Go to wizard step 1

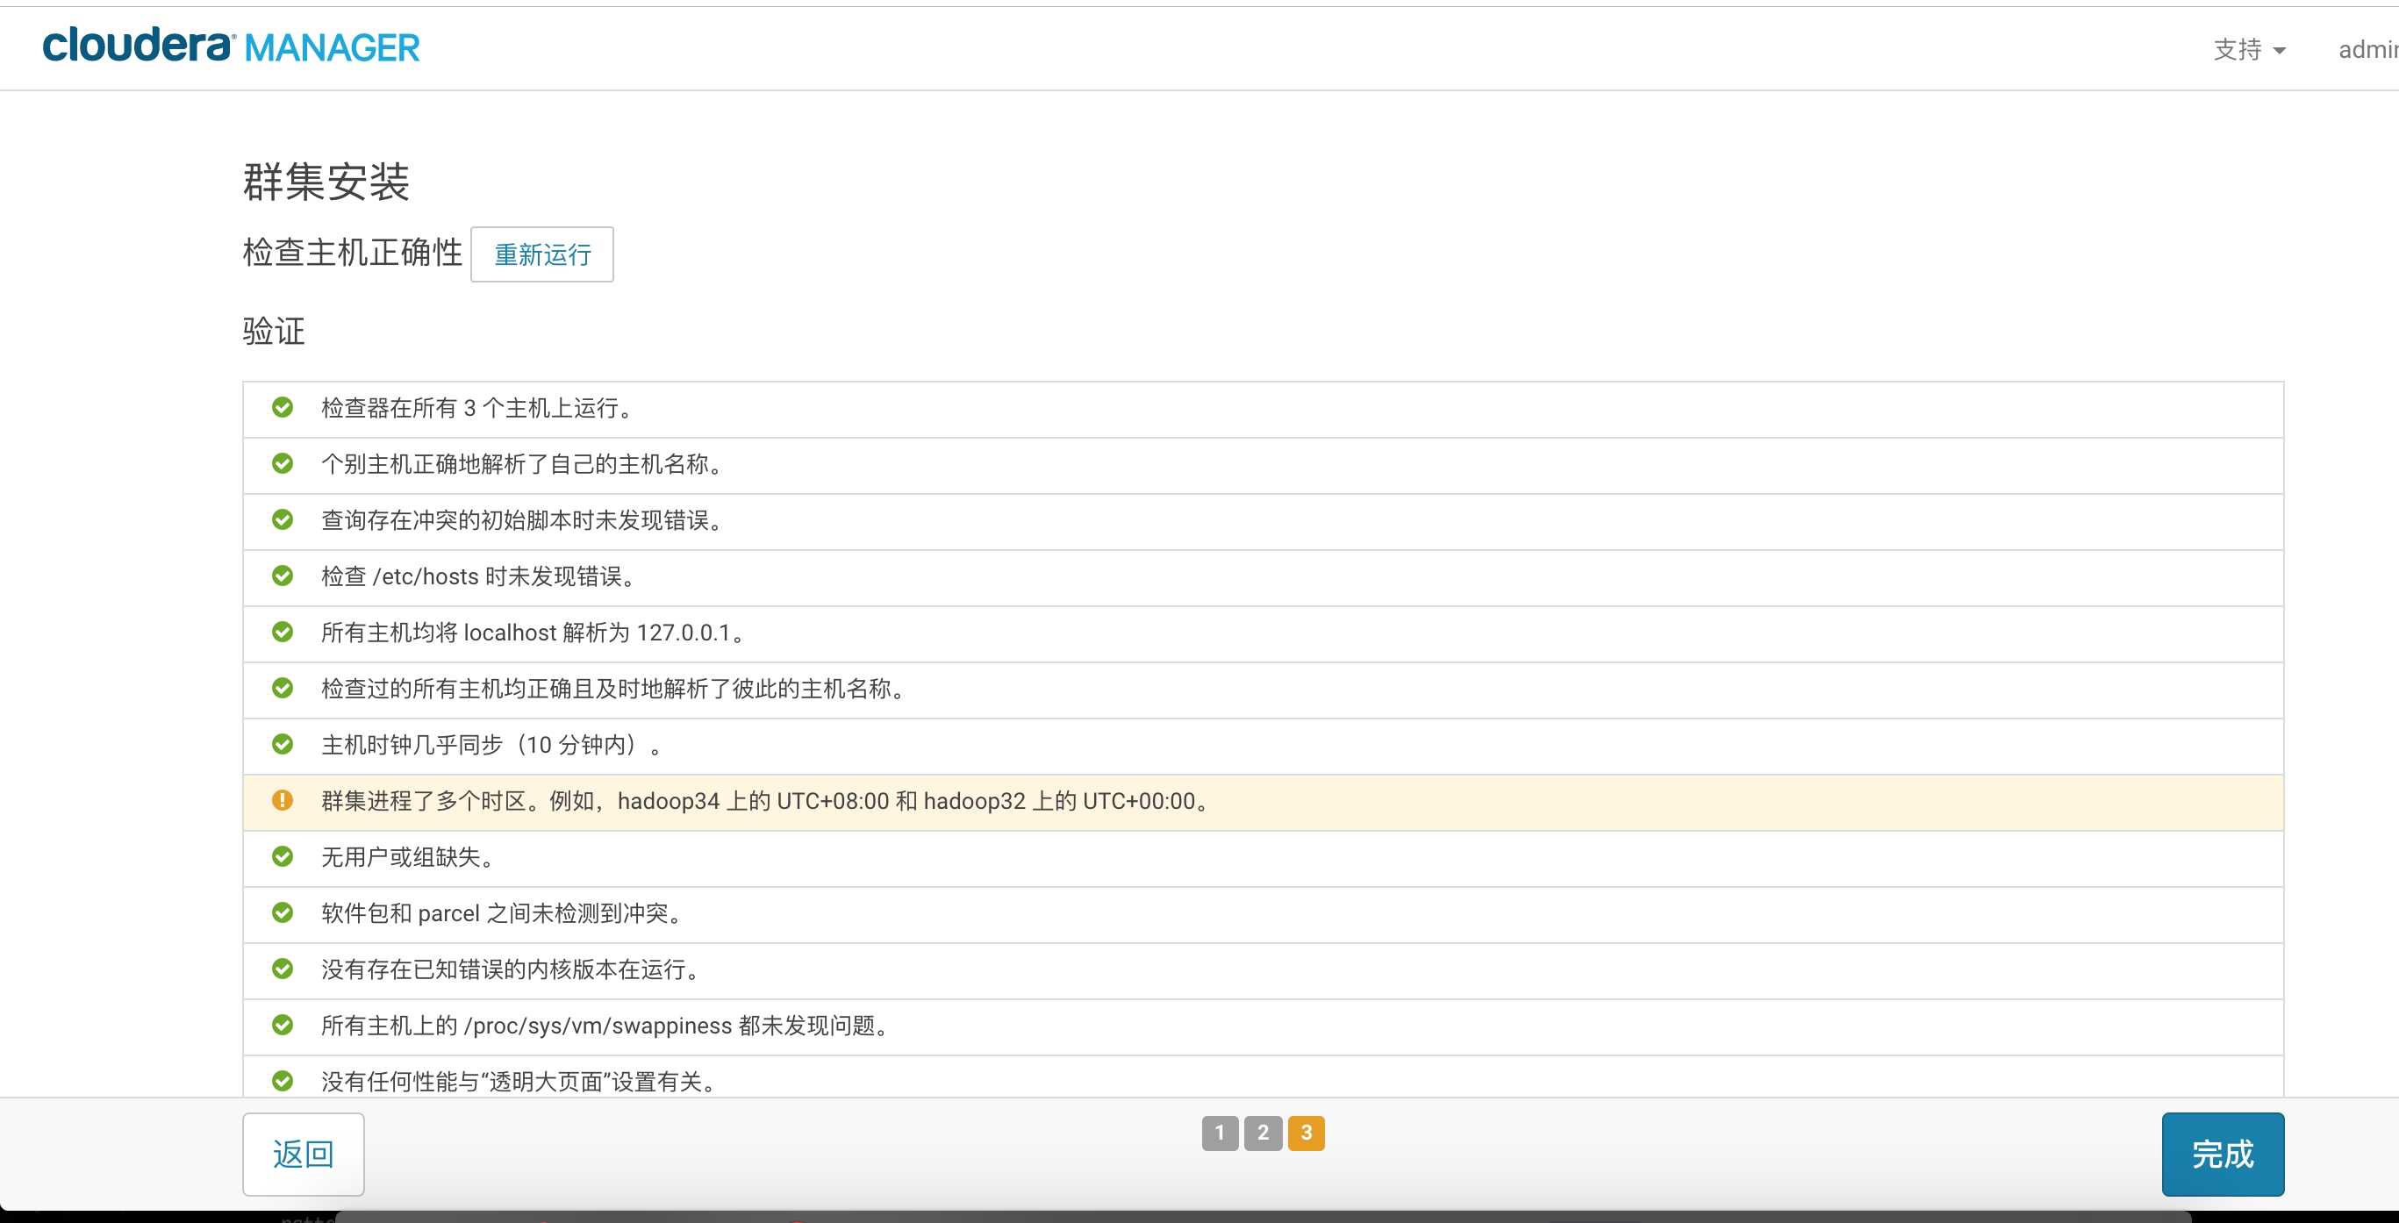(1220, 1133)
